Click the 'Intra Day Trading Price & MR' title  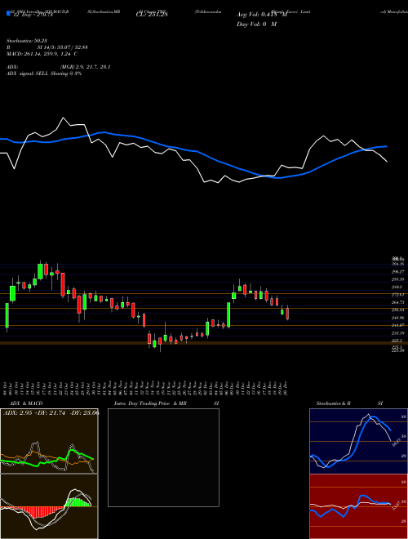[150, 403]
